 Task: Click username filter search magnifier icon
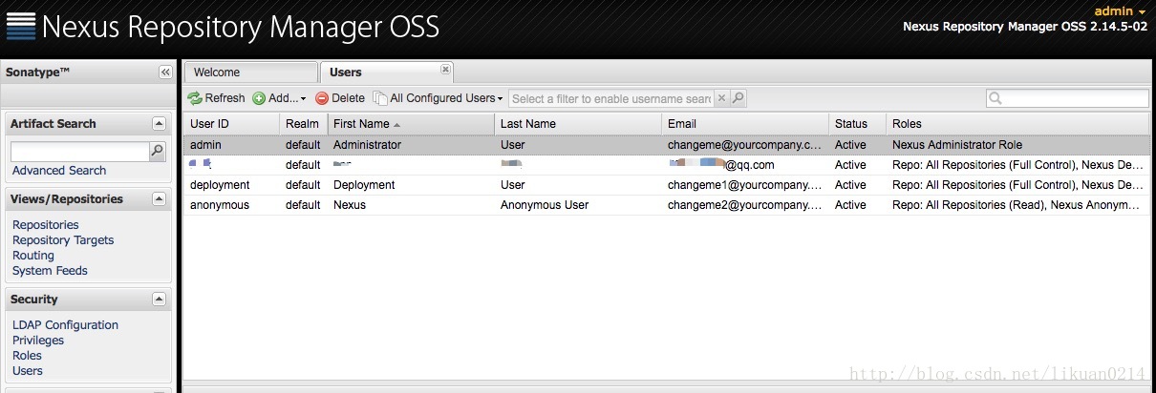coord(738,98)
